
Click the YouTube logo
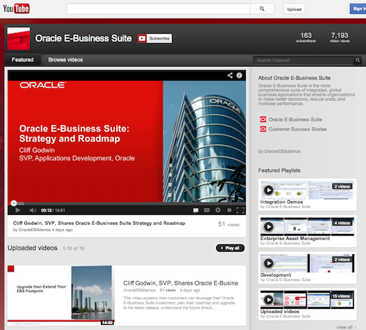[x=16, y=9]
